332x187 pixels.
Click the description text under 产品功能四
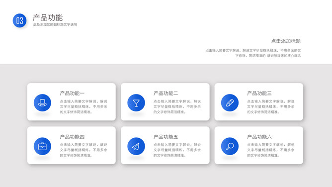click(x=83, y=150)
